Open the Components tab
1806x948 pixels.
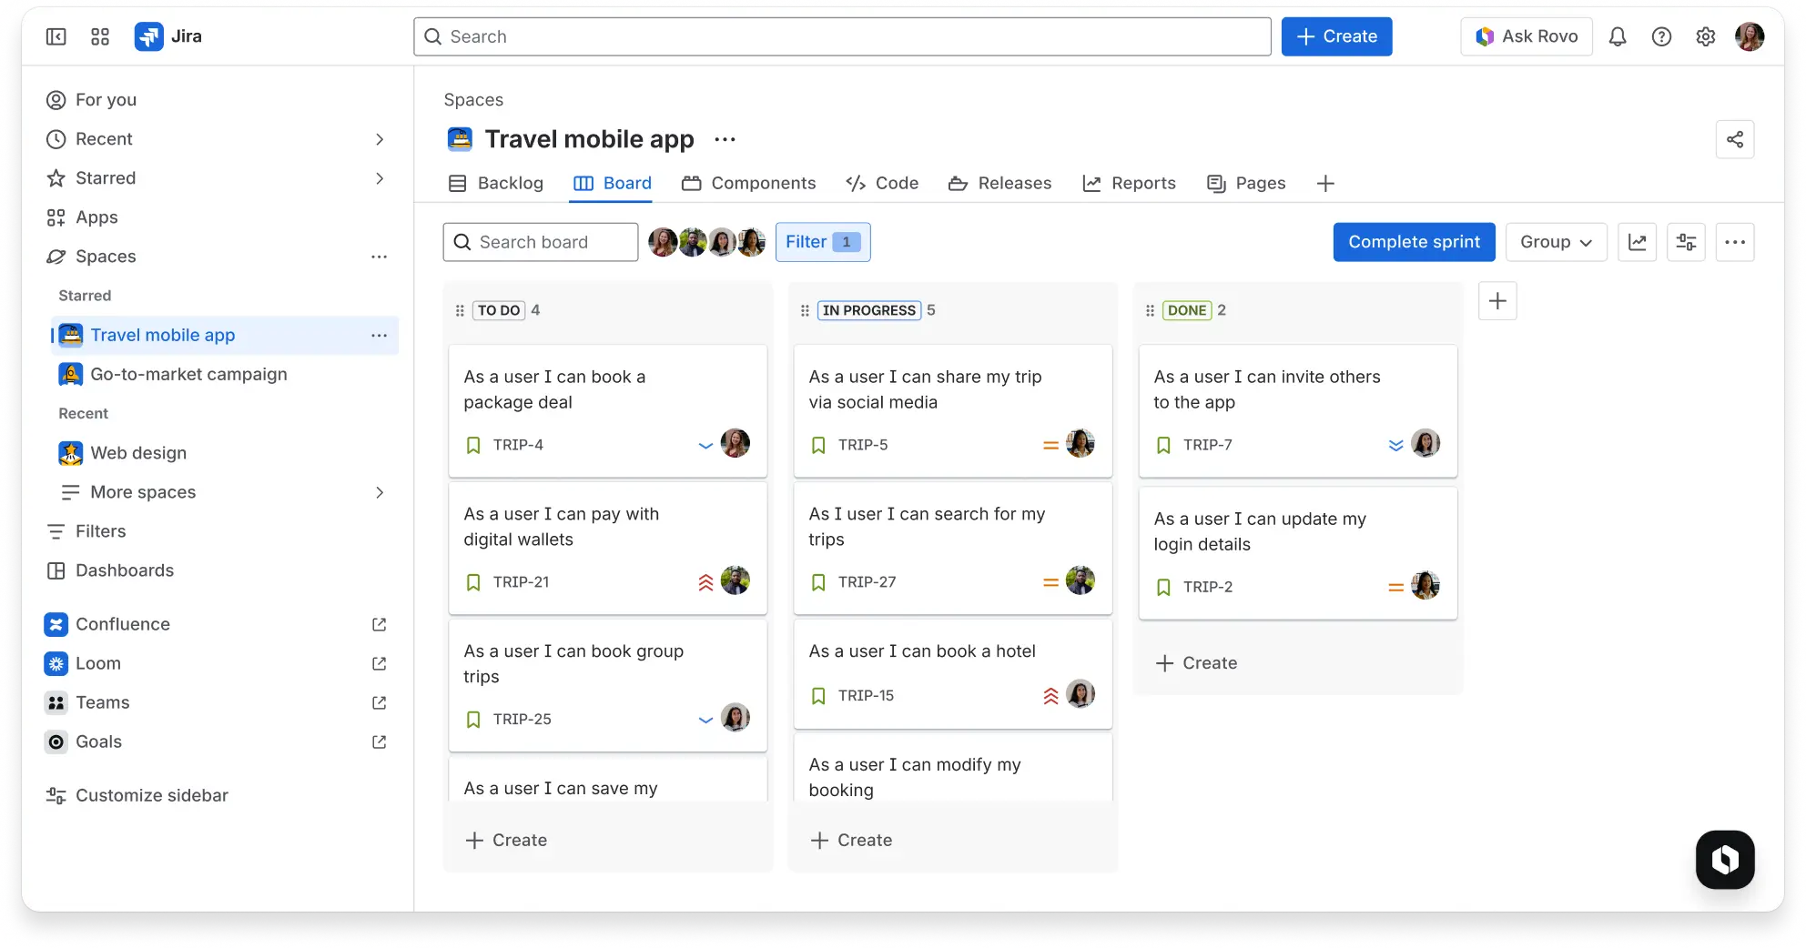click(x=748, y=184)
